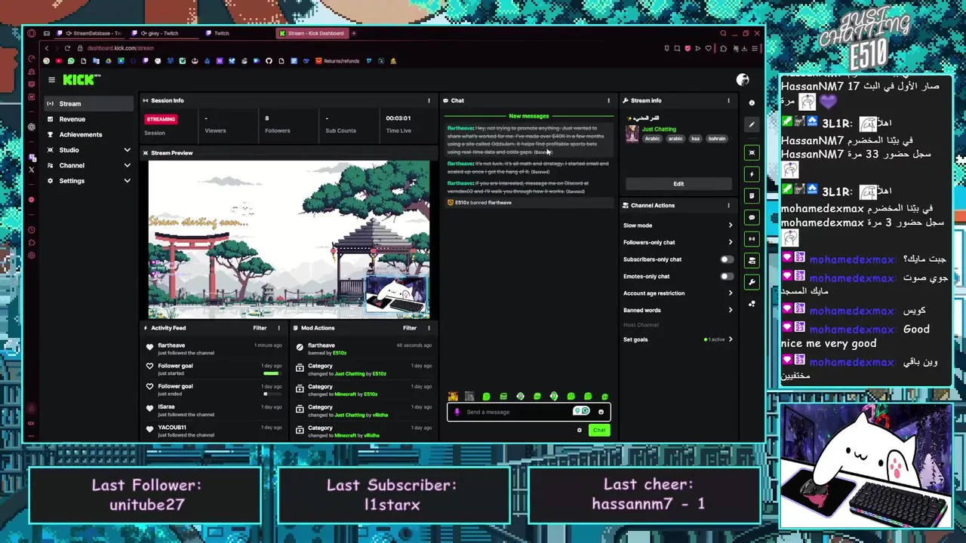Open Mod Actions Filter dropdown
966x543 pixels.
click(410, 328)
